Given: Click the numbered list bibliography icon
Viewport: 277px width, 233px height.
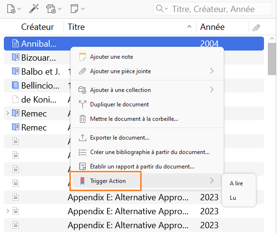Looking at the screenshot, I should [82, 152].
